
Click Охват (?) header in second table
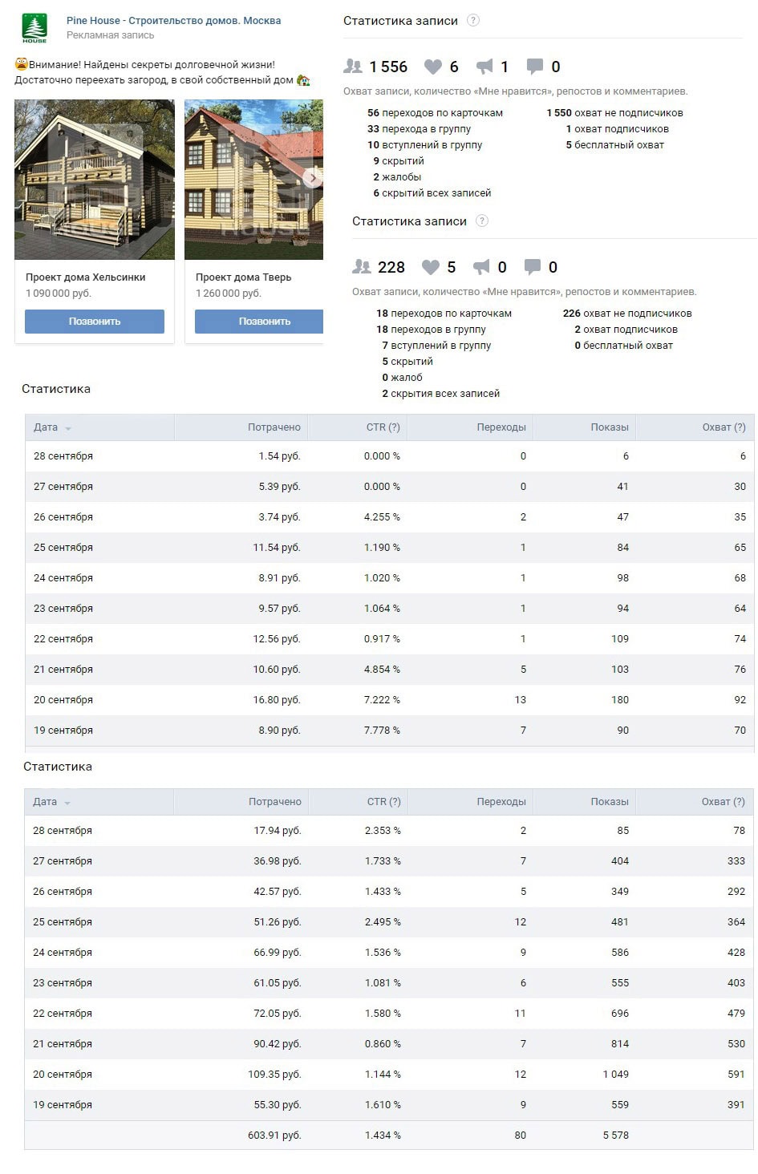(723, 802)
